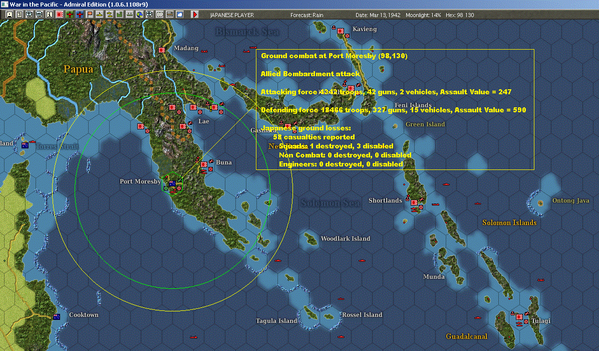Screen dimensions: 599x351
Task: Click 'Allied Bombardment attack' report line
Action: pos(310,74)
